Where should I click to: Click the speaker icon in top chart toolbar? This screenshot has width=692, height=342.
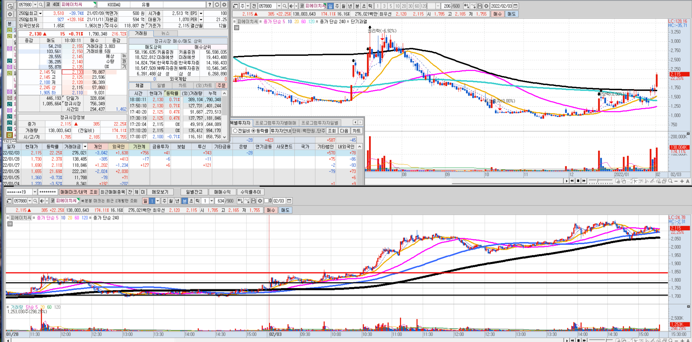point(291,6)
